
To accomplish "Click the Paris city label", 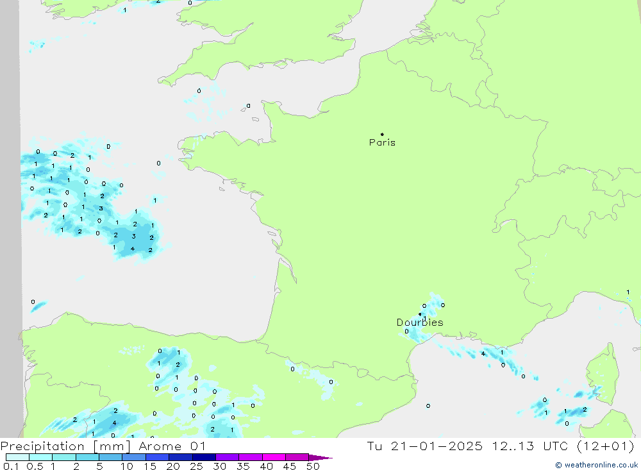I will (382, 142).
